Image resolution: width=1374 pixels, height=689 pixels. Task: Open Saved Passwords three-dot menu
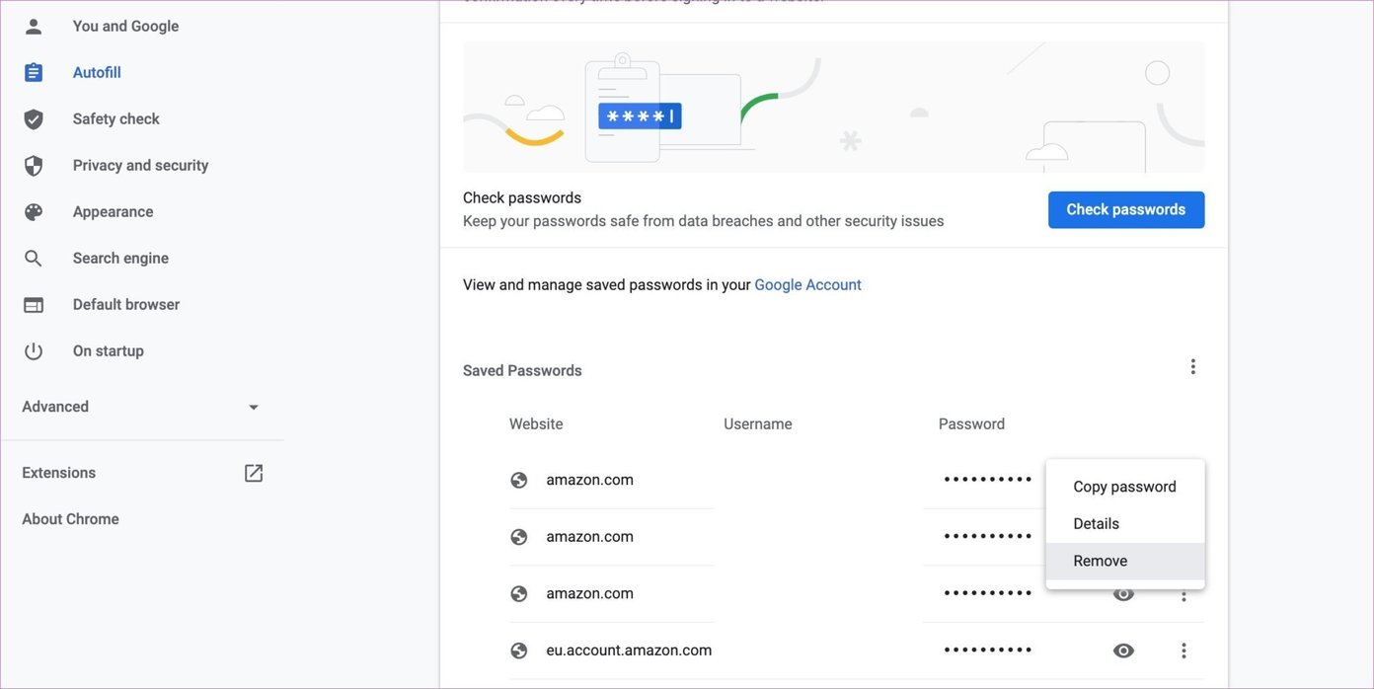tap(1192, 367)
